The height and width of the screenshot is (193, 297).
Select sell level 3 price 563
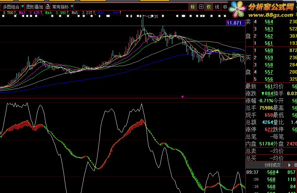click(x=269, y=29)
